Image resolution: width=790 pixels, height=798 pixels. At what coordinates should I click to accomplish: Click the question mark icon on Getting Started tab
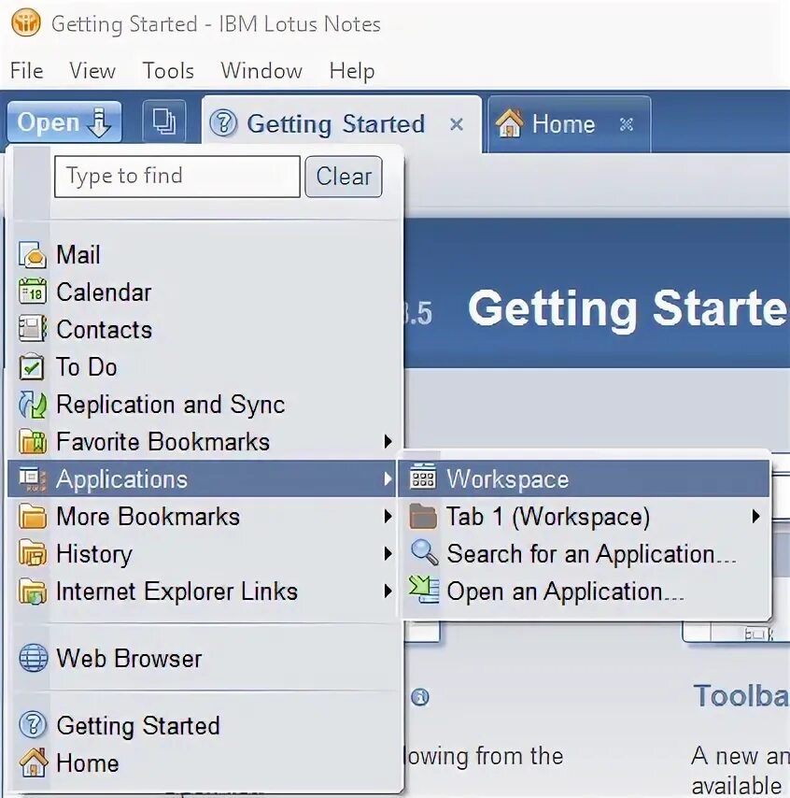coord(223,123)
